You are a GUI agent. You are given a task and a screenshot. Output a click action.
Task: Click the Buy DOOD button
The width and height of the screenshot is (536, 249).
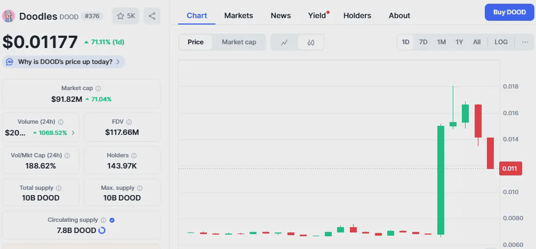pyautogui.click(x=509, y=12)
